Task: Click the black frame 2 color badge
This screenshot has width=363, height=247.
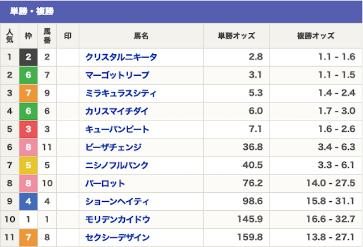Action: [x=28, y=57]
